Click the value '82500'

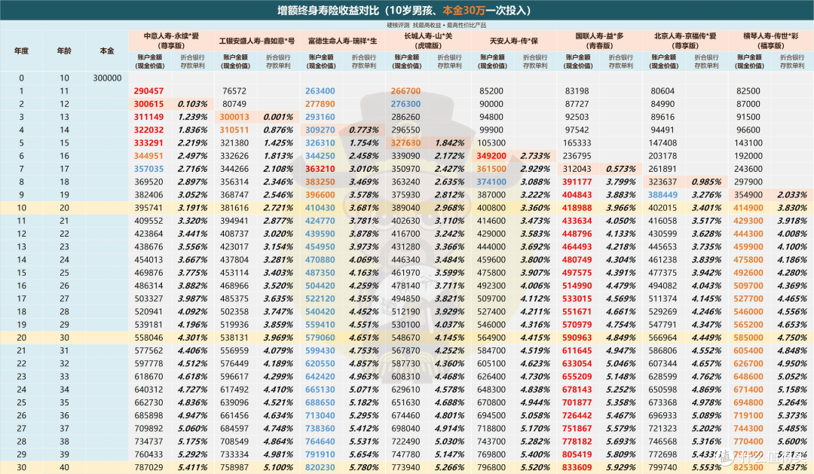(748, 91)
